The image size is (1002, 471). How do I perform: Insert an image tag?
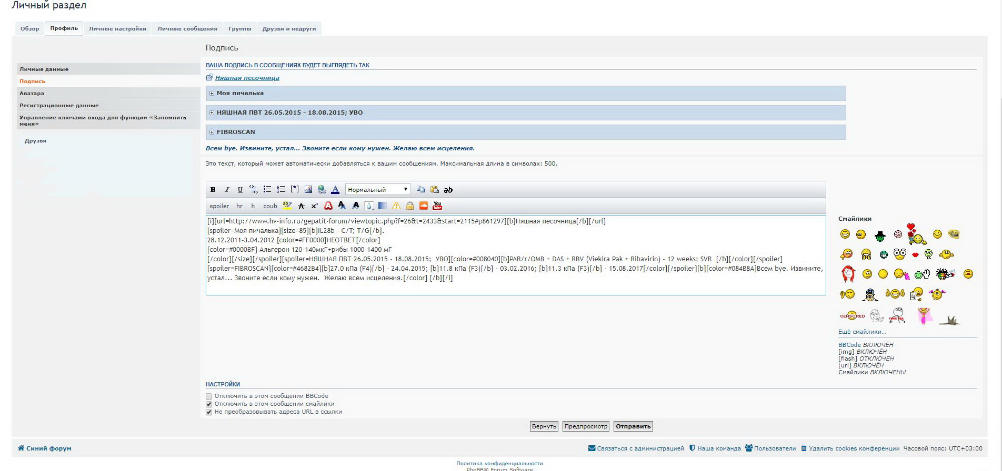click(308, 190)
